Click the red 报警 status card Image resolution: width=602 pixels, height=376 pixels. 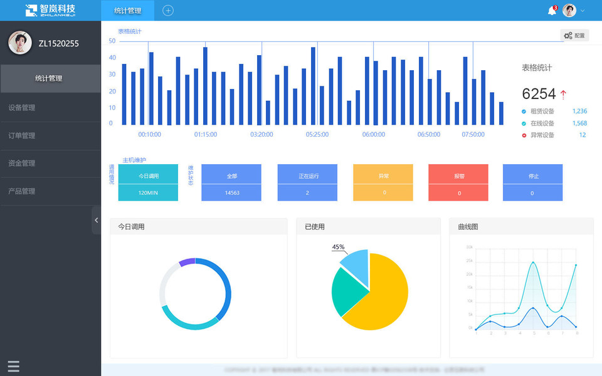pos(458,182)
